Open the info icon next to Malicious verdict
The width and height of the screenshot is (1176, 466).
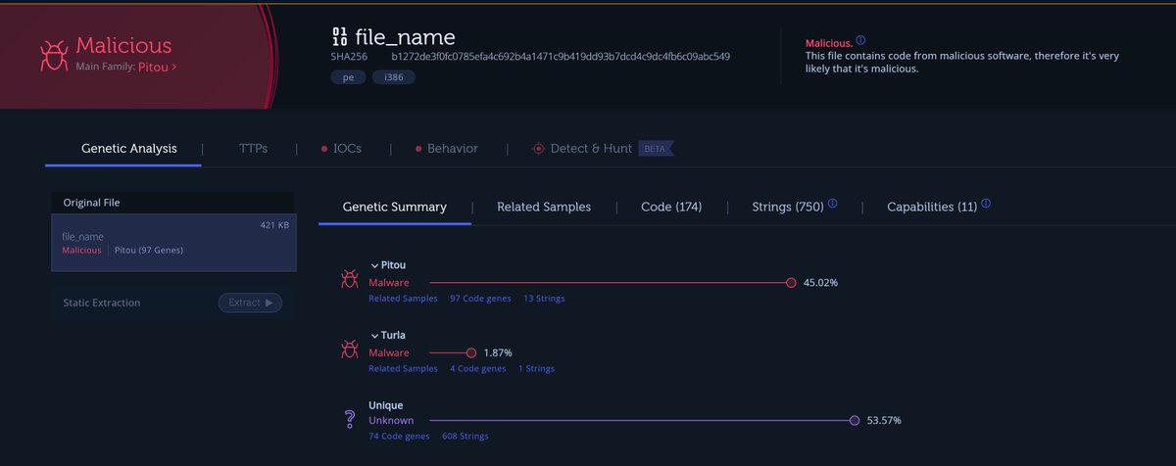[x=860, y=41]
